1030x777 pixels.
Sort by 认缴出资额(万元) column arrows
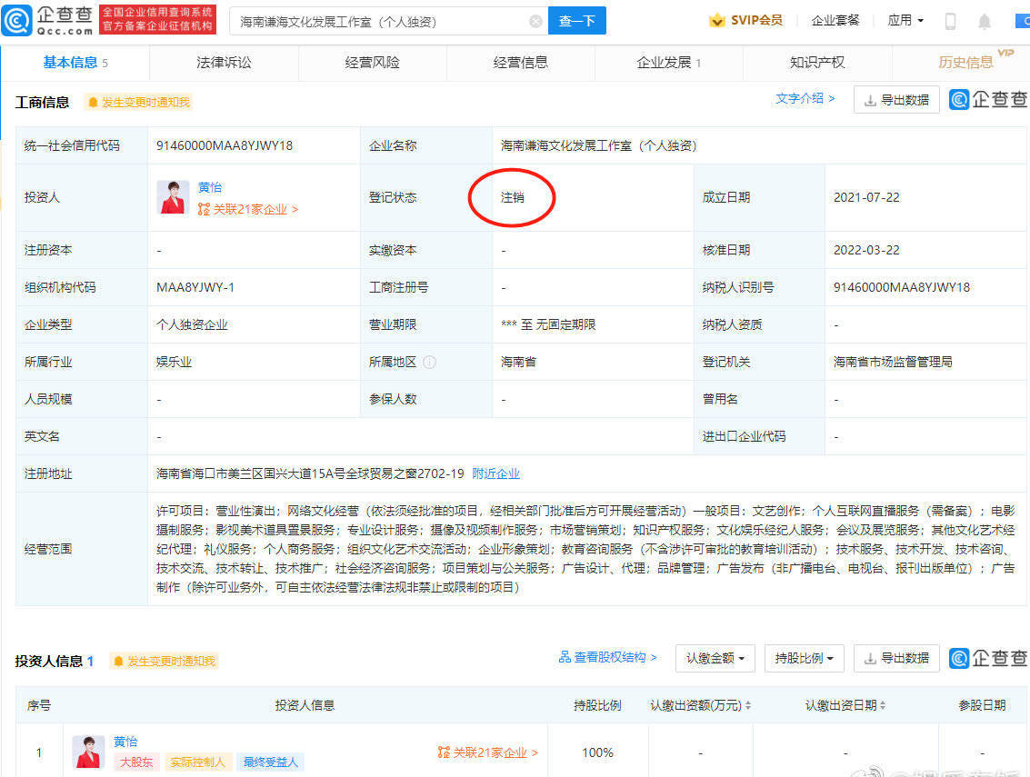coord(748,705)
